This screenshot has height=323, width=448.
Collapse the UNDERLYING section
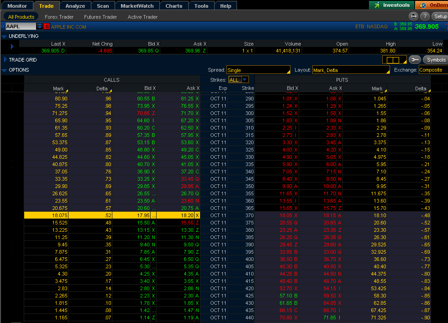4,36
